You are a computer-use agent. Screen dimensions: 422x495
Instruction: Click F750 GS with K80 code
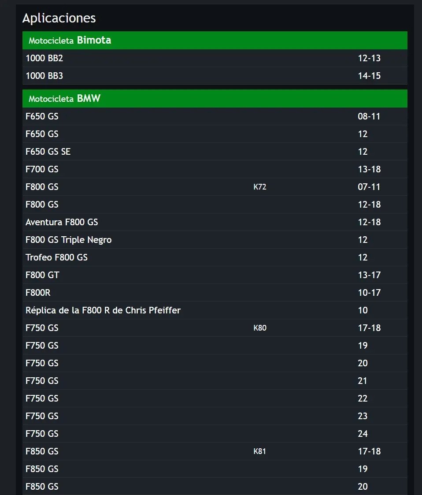pos(215,328)
